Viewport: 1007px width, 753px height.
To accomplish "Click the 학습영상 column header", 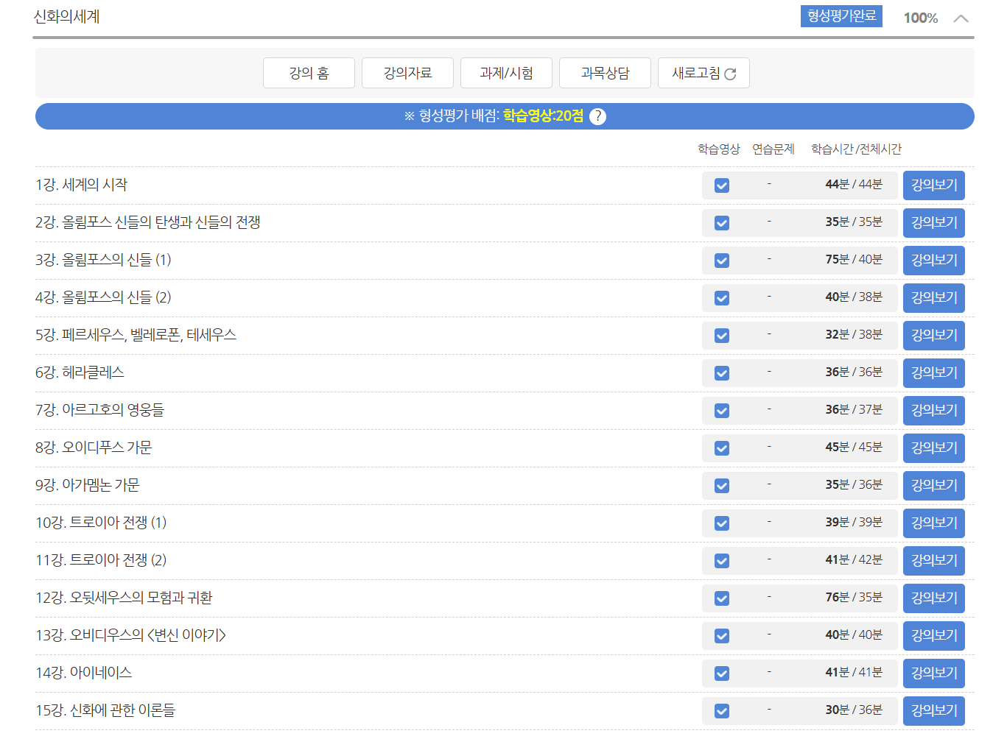I will 719,149.
